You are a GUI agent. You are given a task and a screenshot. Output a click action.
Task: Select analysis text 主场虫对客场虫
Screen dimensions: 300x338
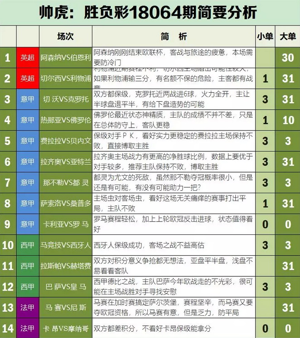click(118, 199)
